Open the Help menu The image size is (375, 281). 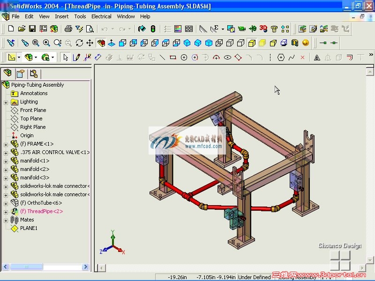coord(145,16)
